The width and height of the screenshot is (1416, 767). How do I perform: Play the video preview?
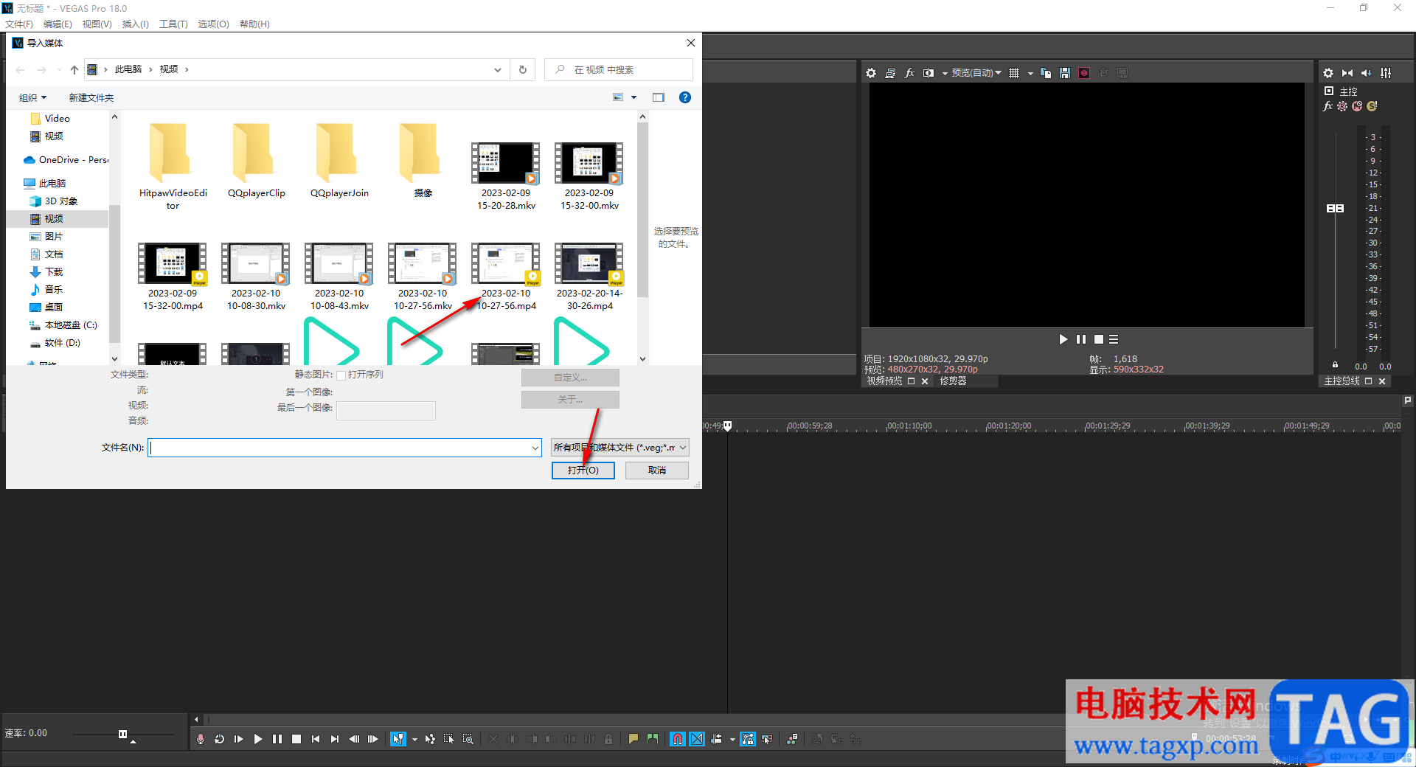pos(1063,339)
